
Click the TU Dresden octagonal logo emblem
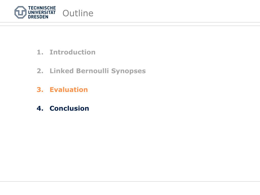pos(20,12)
